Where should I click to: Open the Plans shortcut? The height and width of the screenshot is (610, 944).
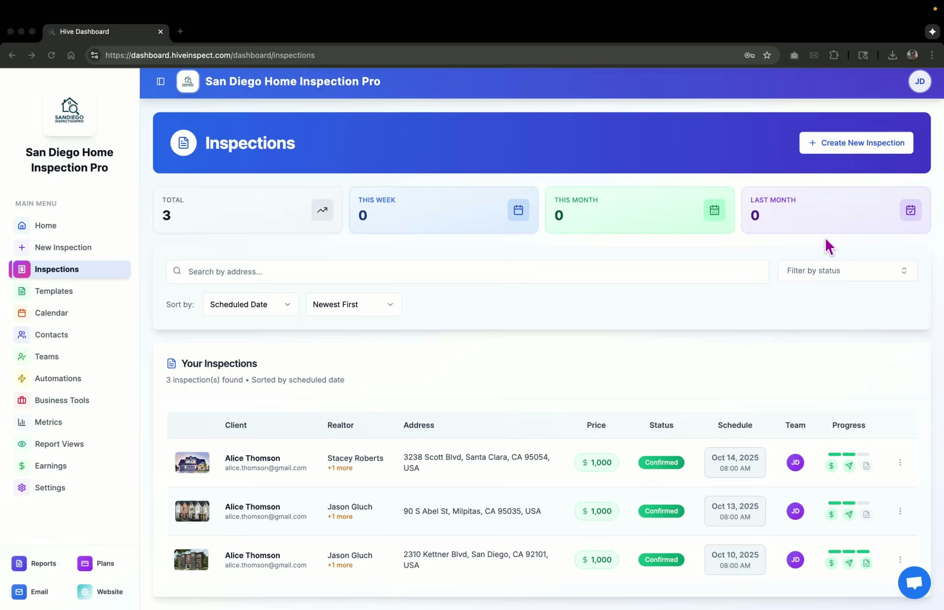(x=96, y=564)
